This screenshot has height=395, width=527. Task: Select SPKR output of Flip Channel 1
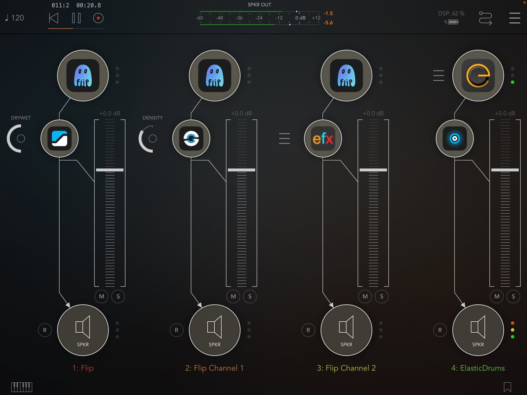(215, 330)
